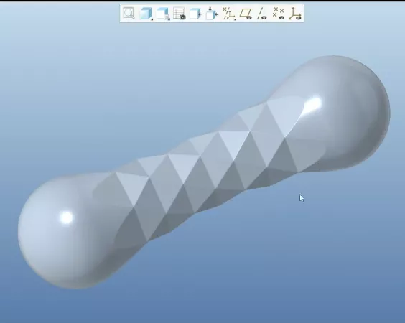Open the Datum Display Filters icon
The width and height of the screenshot is (405, 323).
(x=228, y=13)
